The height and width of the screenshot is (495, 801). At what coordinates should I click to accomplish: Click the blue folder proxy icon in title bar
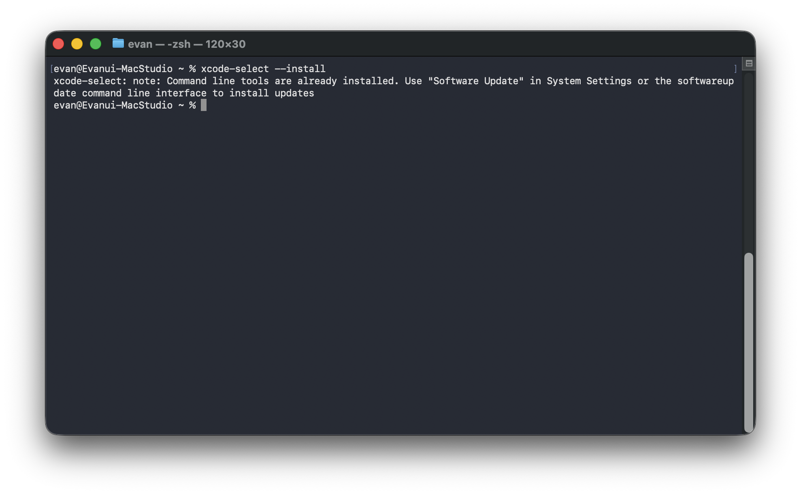click(118, 44)
